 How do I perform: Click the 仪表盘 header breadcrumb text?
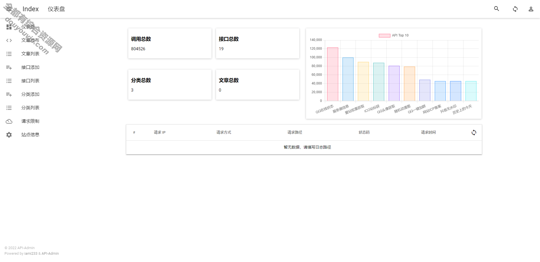[x=56, y=9]
